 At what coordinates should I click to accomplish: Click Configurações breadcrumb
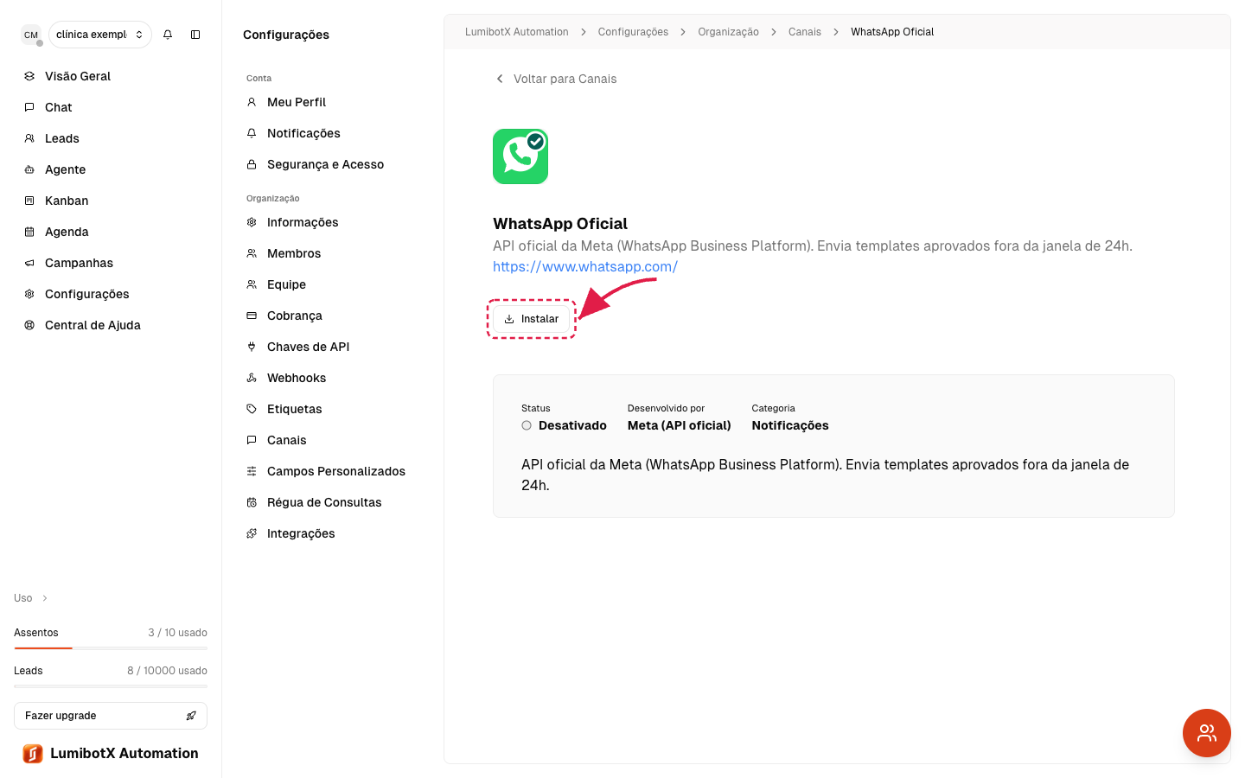click(633, 32)
